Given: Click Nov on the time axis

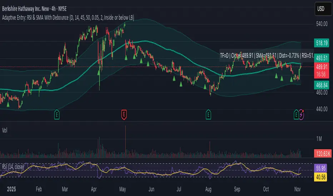Looking at the screenshot, I should click(x=297, y=189).
